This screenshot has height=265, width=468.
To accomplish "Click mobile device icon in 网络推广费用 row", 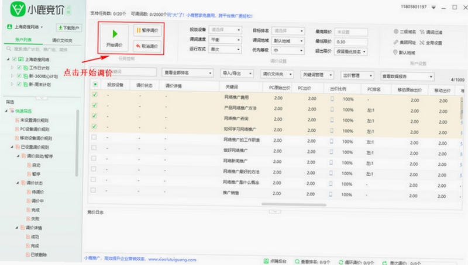I will tap(332, 99).
